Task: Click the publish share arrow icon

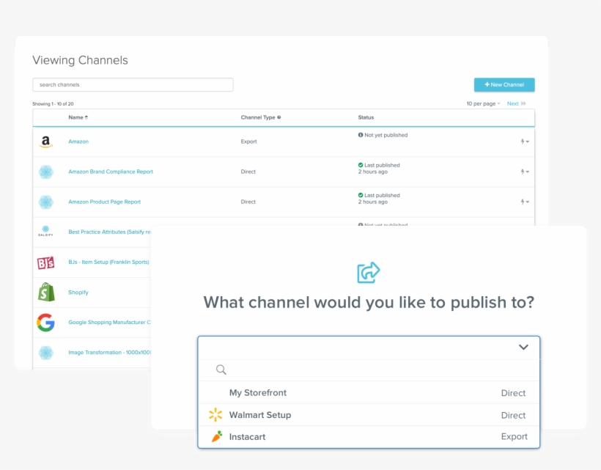Action: click(369, 273)
